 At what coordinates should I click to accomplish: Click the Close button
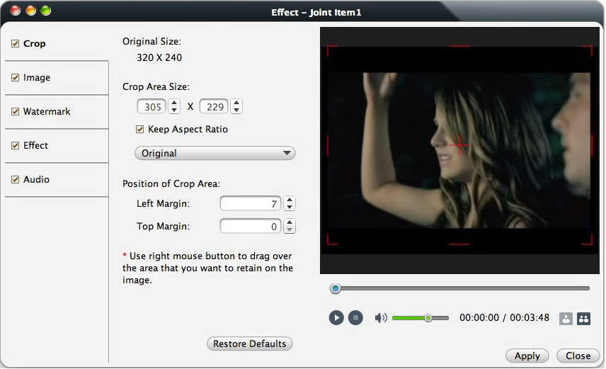pyautogui.click(x=578, y=356)
